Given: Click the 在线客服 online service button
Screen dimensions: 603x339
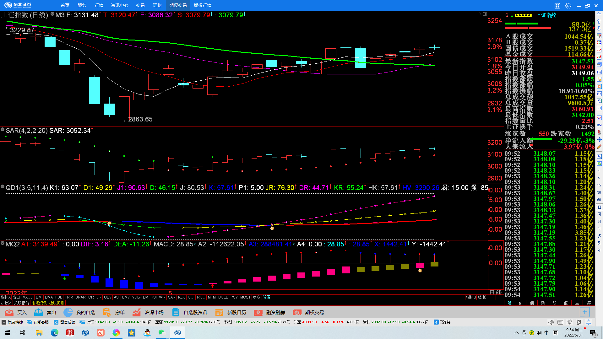Looking at the screenshot, I should coord(38,322).
